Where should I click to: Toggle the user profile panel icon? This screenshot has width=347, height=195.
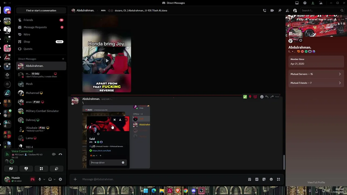295,11
